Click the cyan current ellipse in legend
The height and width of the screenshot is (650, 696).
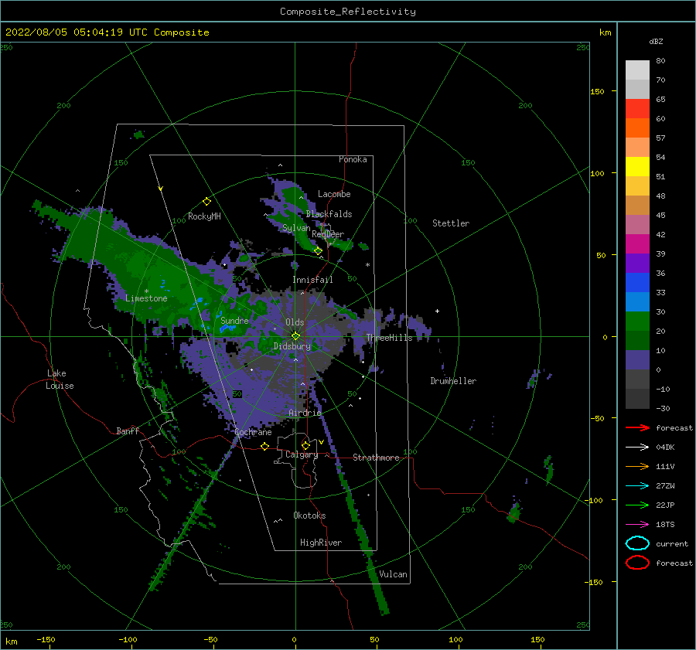coord(637,543)
